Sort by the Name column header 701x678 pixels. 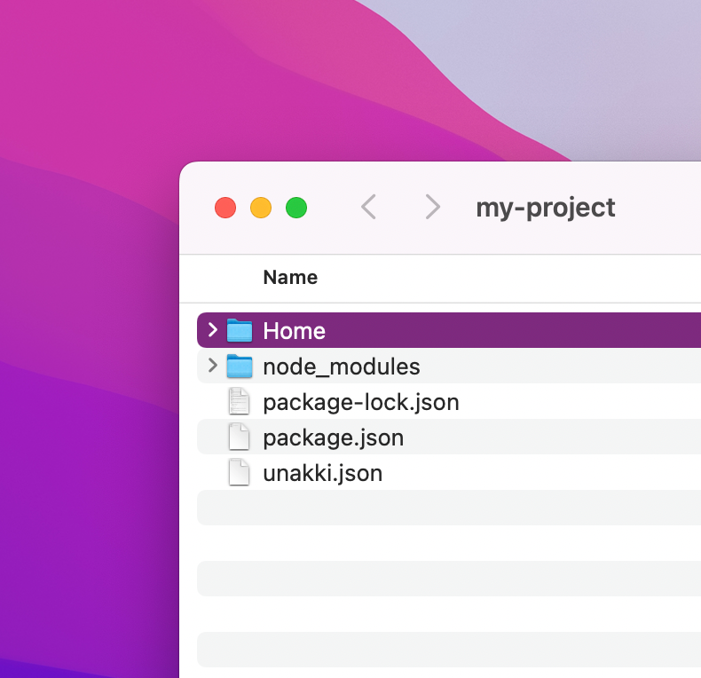(290, 277)
